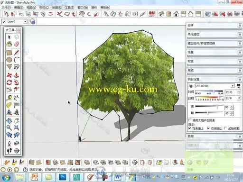This screenshot has width=243, height=182.
Task: Click the dark value spinner beside 45
Action: pos(232,113)
